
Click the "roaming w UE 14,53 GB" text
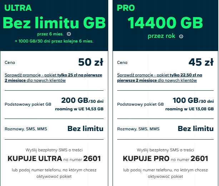(x=79, y=109)
